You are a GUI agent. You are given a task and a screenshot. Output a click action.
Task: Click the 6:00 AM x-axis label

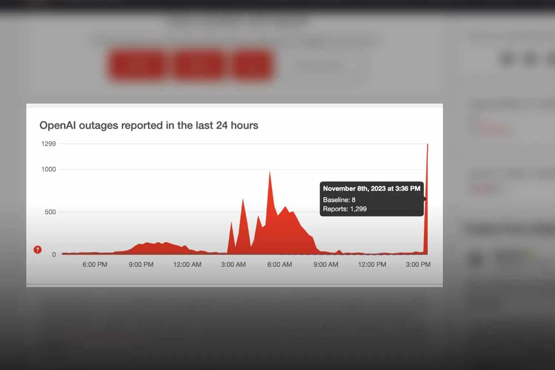280,265
